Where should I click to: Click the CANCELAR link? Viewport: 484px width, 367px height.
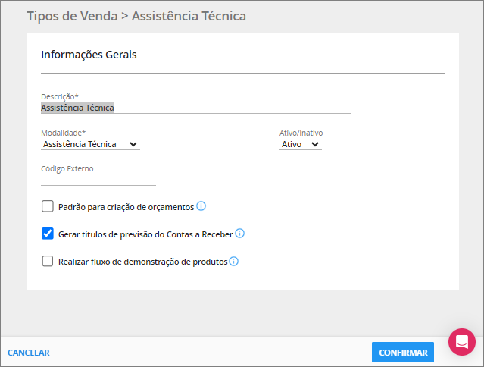coord(28,353)
